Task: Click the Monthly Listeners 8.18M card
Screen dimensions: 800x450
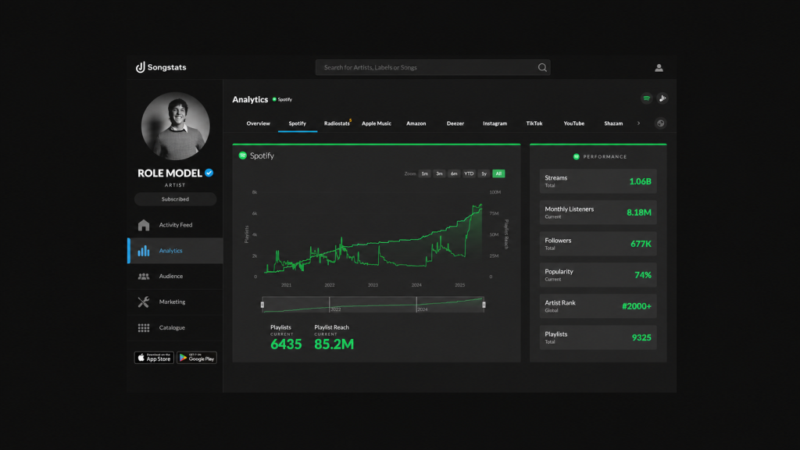Action: pyautogui.click(x=598, y=212)
